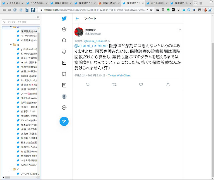Switch to the かもん弓 tab

(x=157, y=3)
